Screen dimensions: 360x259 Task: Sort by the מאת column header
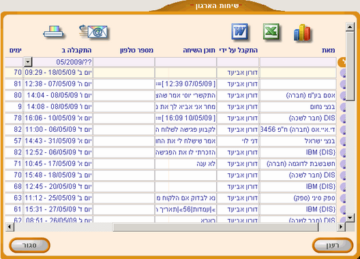pos(329,50)
